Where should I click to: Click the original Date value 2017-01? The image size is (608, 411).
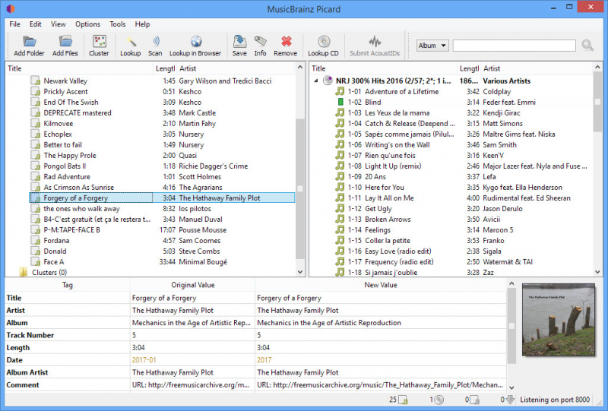coord(144,360)
